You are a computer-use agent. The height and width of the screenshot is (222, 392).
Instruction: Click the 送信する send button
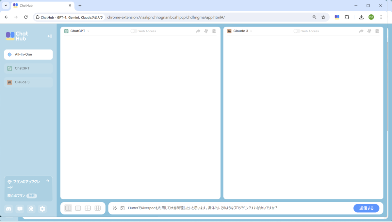click(x=366, y=208)
